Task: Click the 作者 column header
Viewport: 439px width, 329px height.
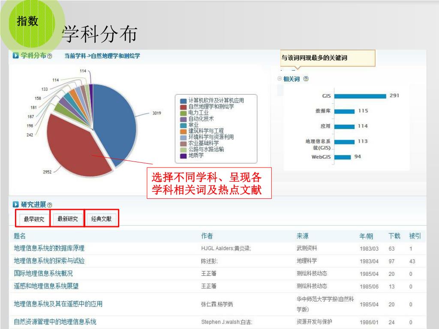Action: click(x=207, y=236)
